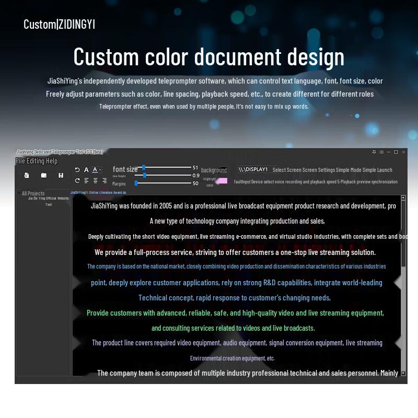
Task: Redo the last undone edit
Action: tap(77, 181)
